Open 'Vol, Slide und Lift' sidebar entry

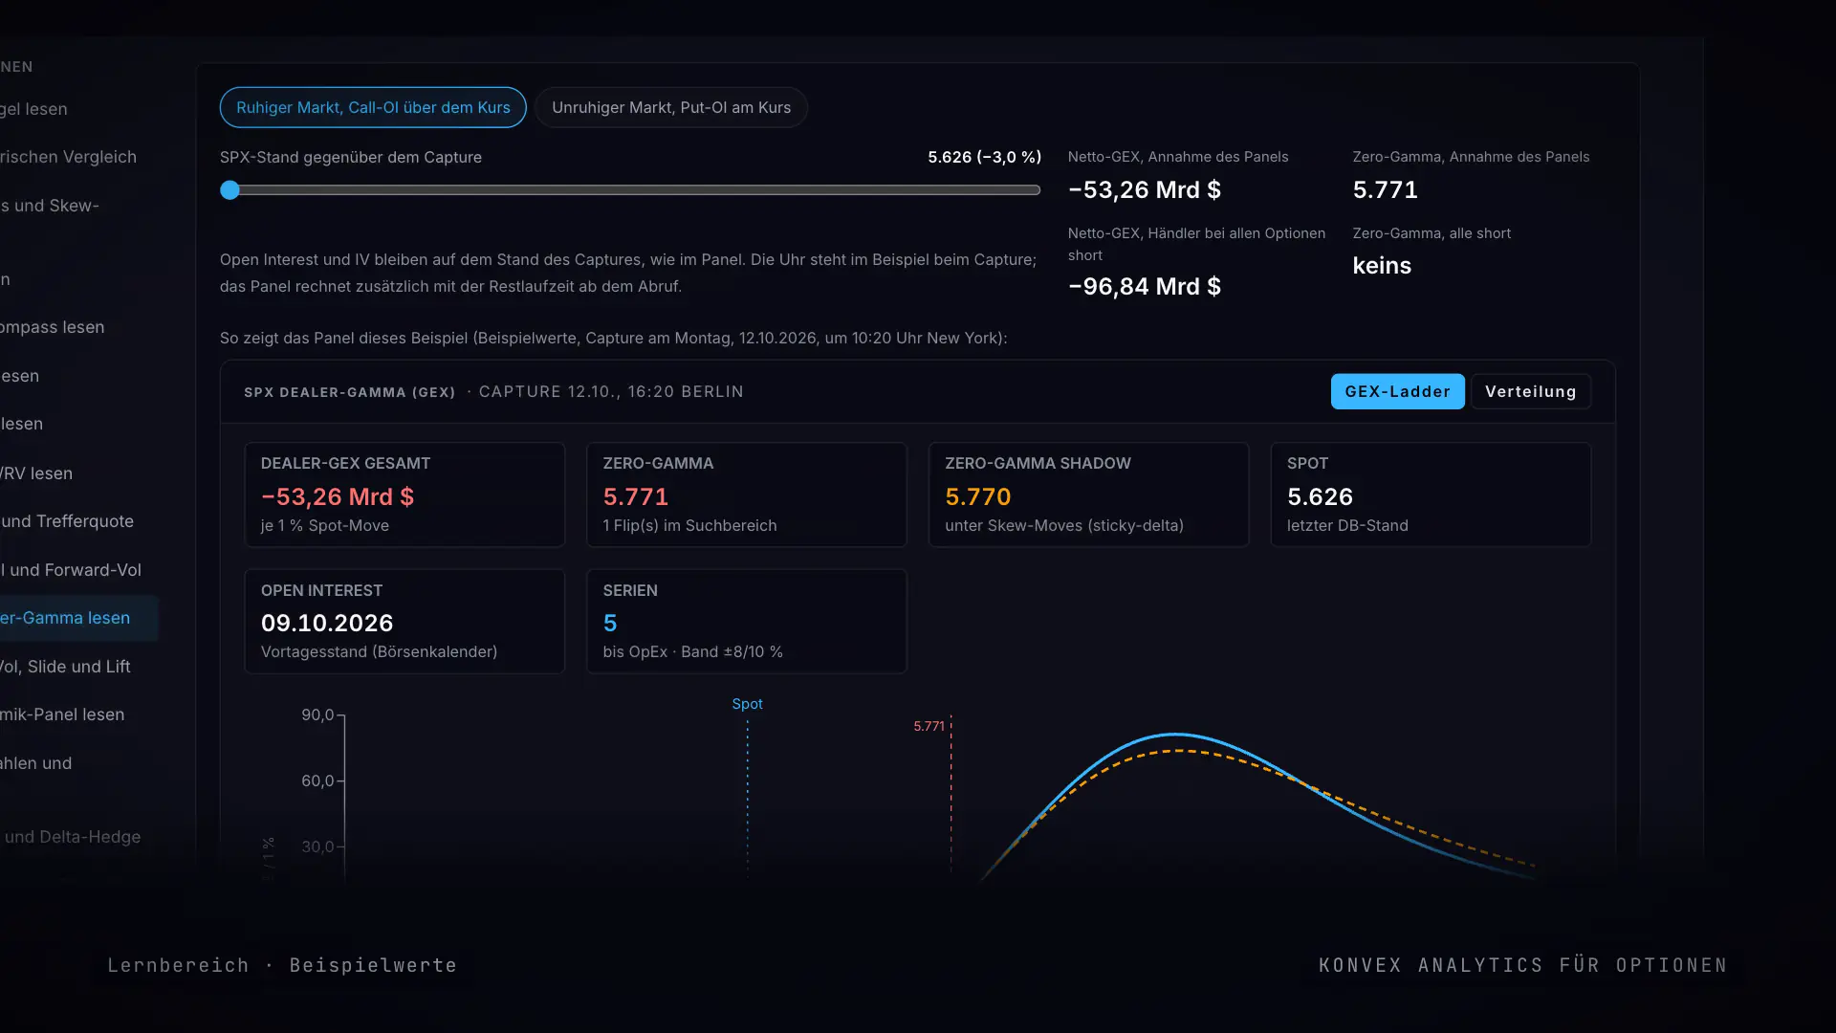[65, 667]
